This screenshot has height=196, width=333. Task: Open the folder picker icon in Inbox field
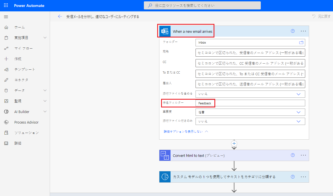[301, 42]
